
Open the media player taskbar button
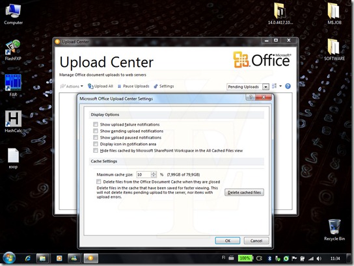point(59,258)
